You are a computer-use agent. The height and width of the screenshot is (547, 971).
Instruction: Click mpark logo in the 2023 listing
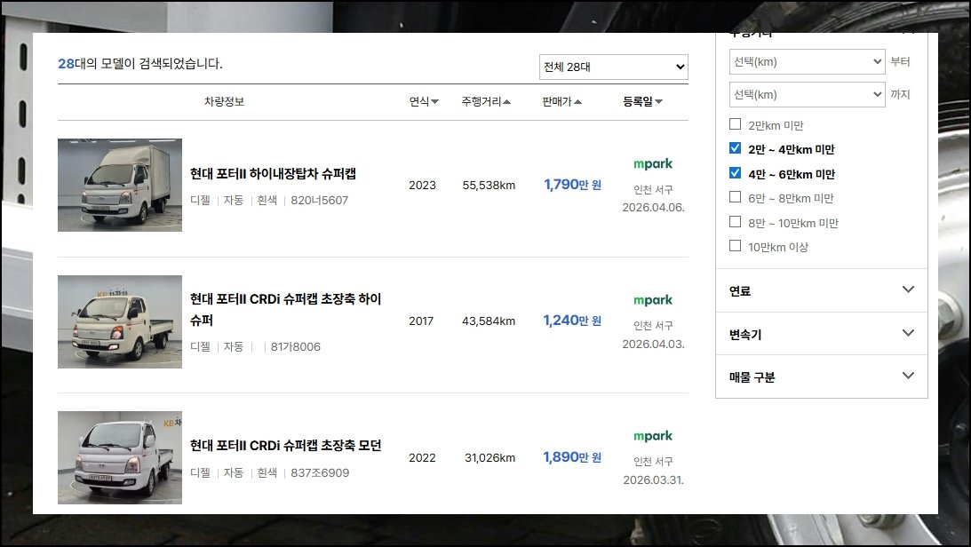pyautogui.click(x=653, y=164)
